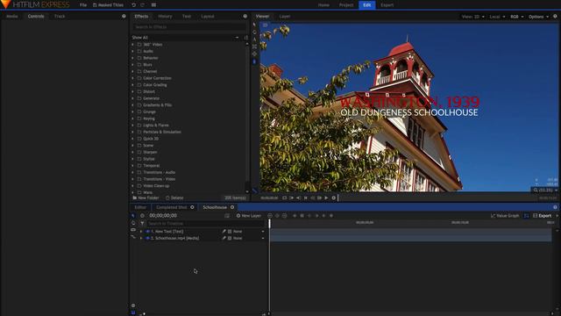
Task: Select the Text tool in viewer toolbar
Action: point(254,39)
